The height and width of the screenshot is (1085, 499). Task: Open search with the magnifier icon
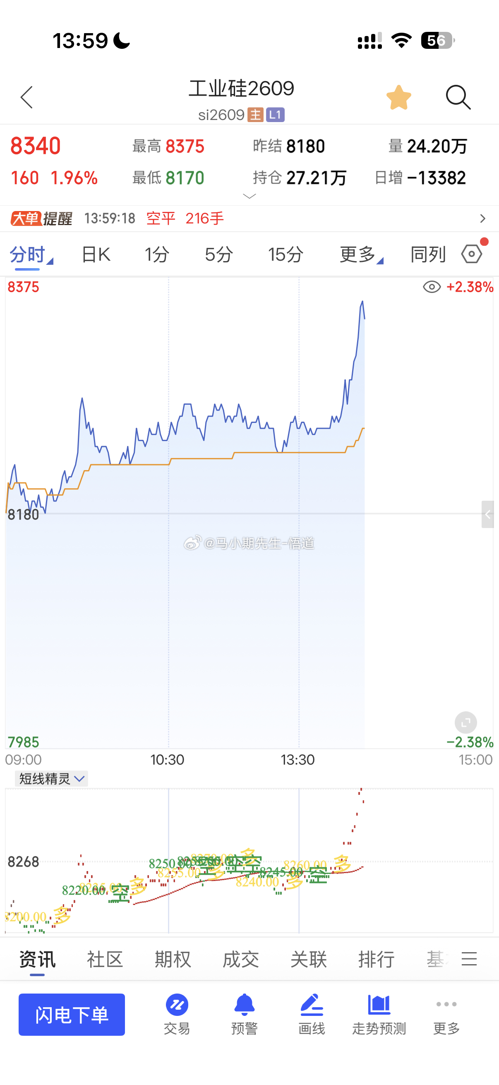[x=458, y=97]
